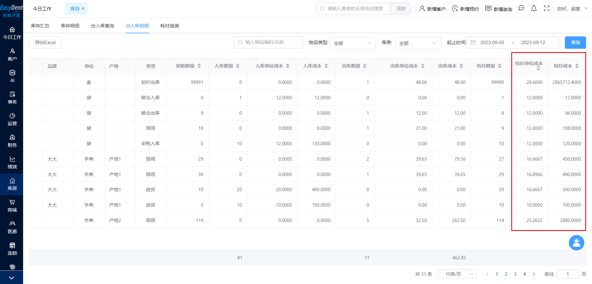This screenshot has width=592, height=284.
Task: Click the 划价出库 type cell
Action: click(x=150, y=82)
